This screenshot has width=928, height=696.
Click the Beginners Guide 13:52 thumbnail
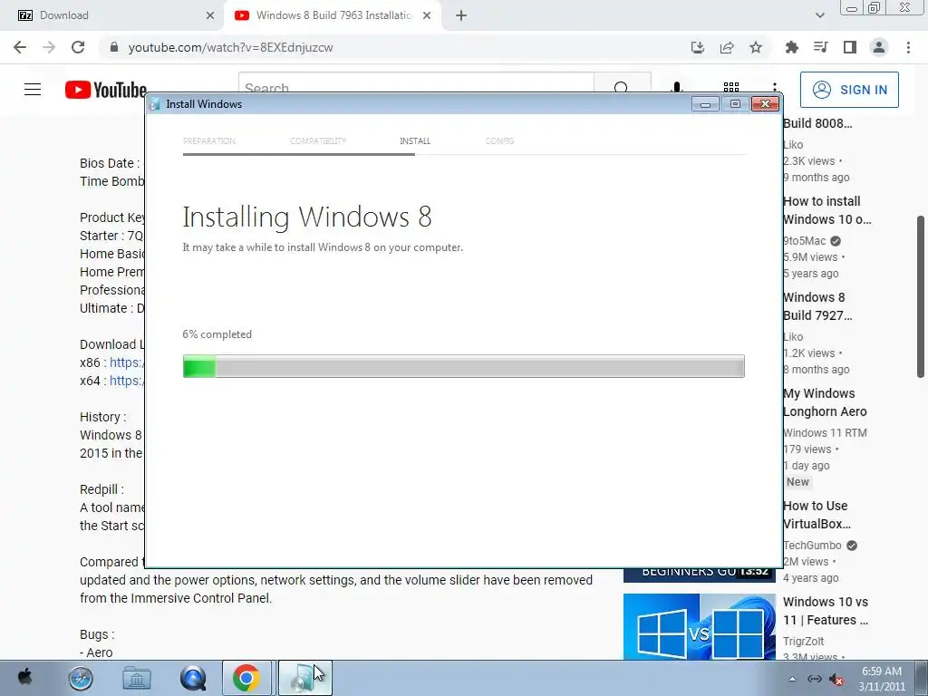(x=699, y=575)
